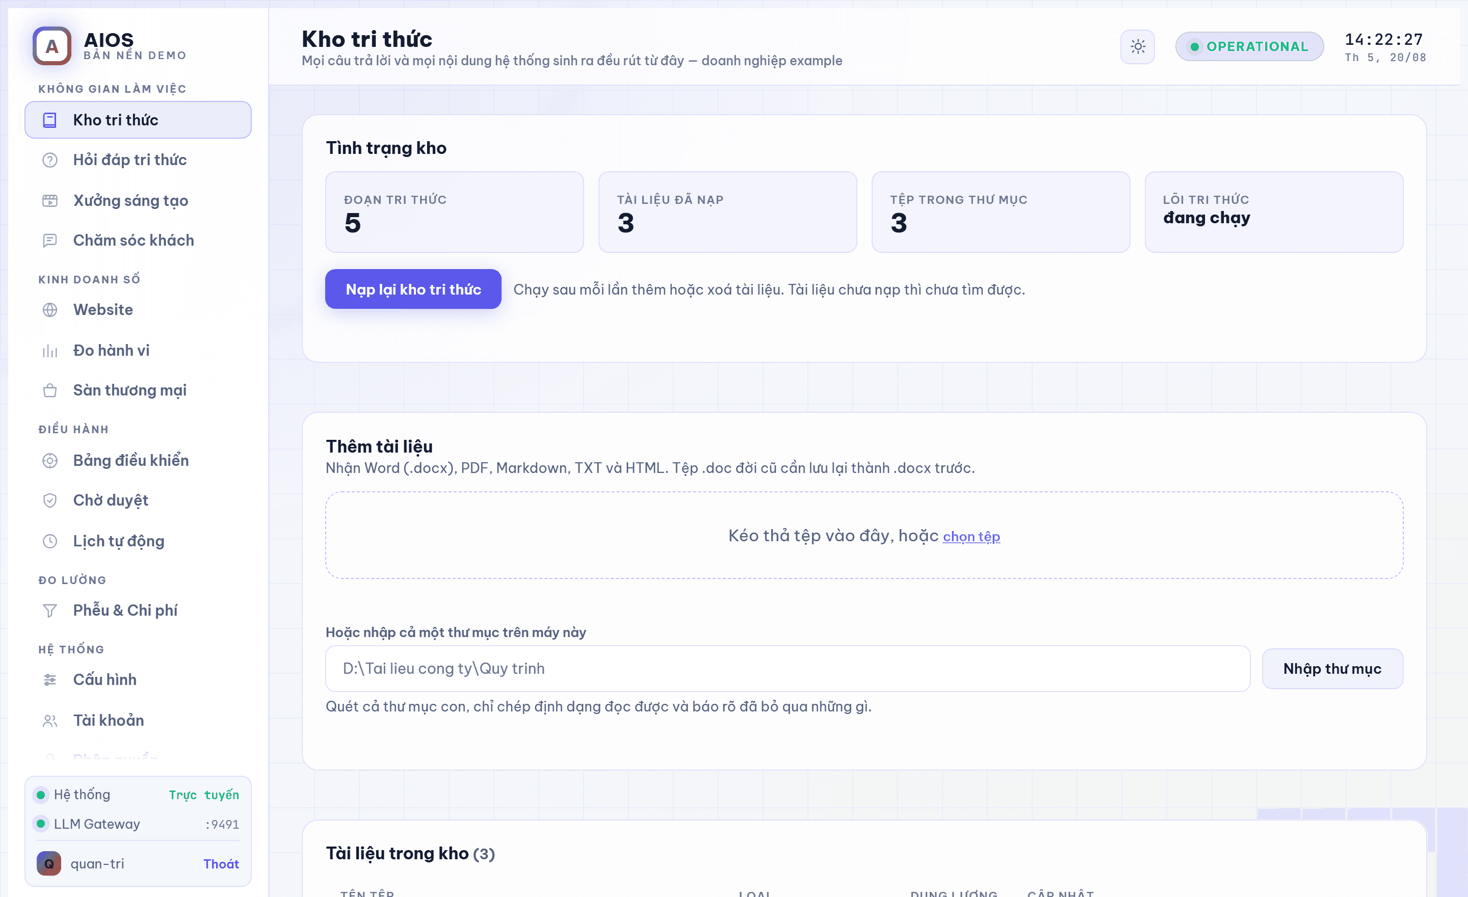
Task: Go to Hỏi đáp tri thức
Action: click(138, 160)
